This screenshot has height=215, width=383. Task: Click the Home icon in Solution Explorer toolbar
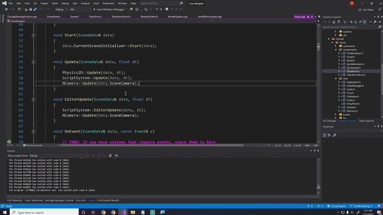coord(334,22)
